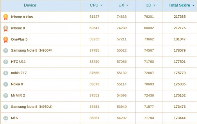The image size is (197, 124).
Task: Click total score 178079
Action: (x=180, y=50)
